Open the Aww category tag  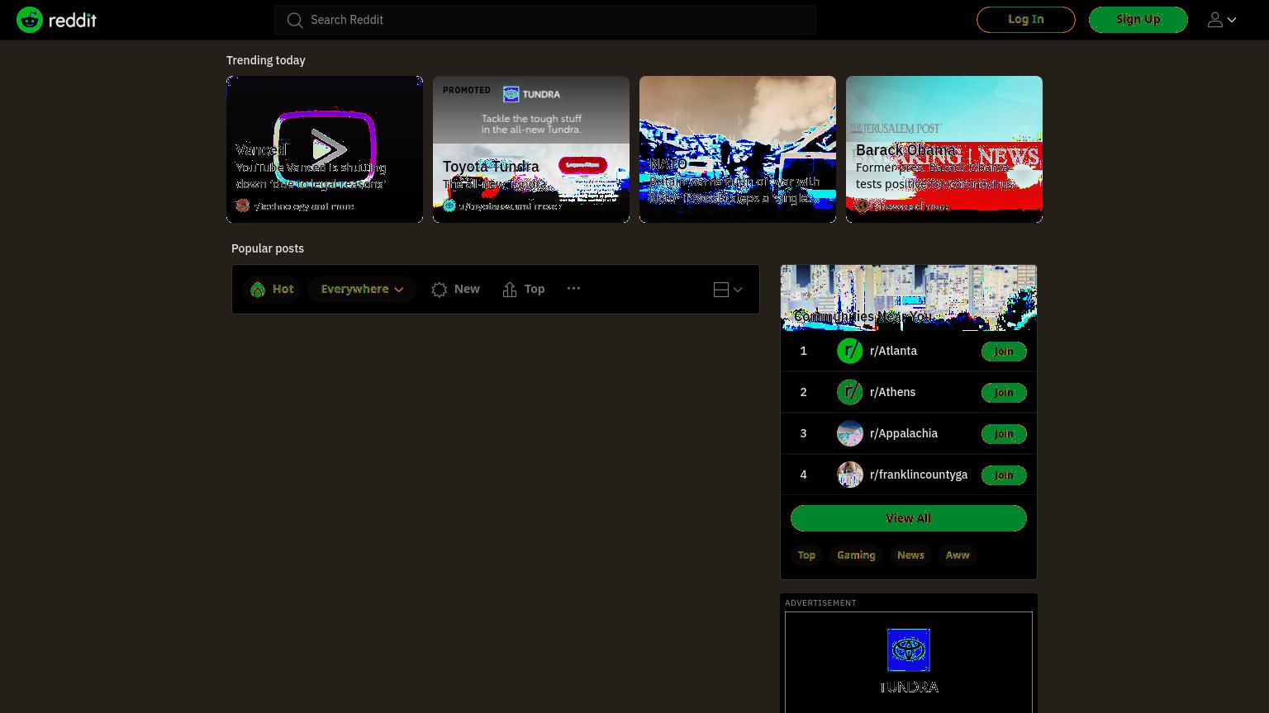tap(958, 555)
